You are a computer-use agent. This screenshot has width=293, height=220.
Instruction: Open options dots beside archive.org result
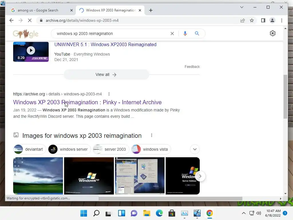click(109, 94)
